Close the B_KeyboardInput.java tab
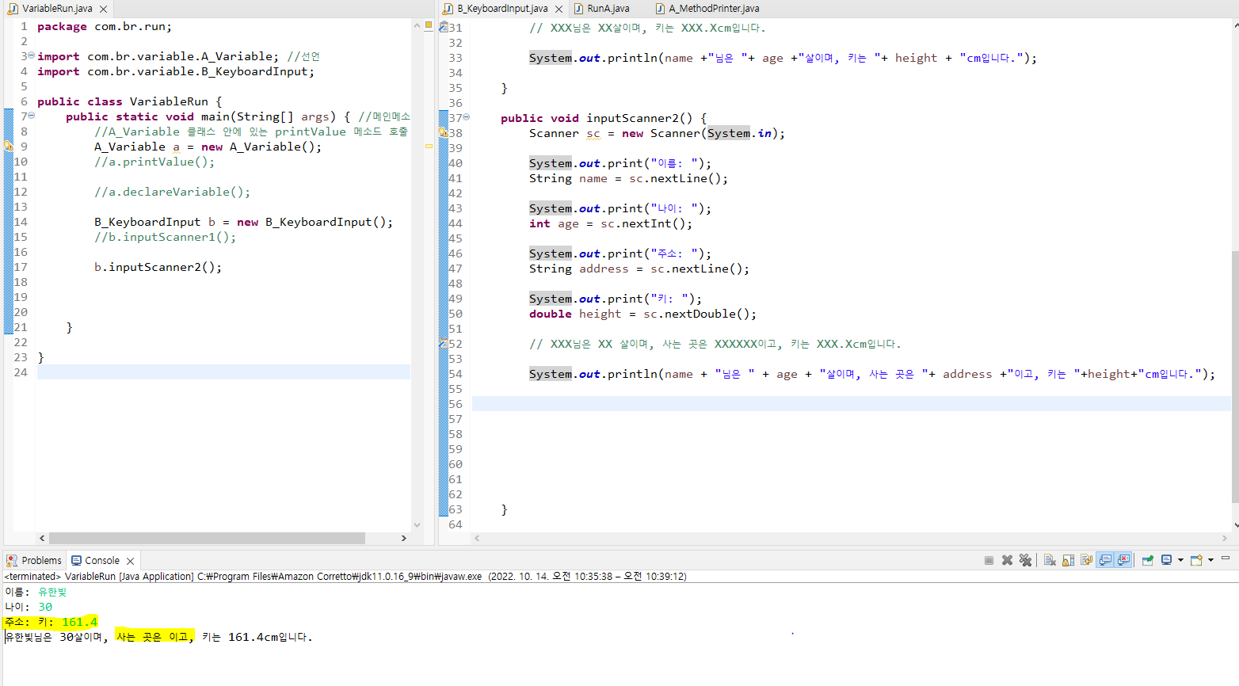Image resolution: width=1239 pixels, height=686 pixels. (559, 9)
